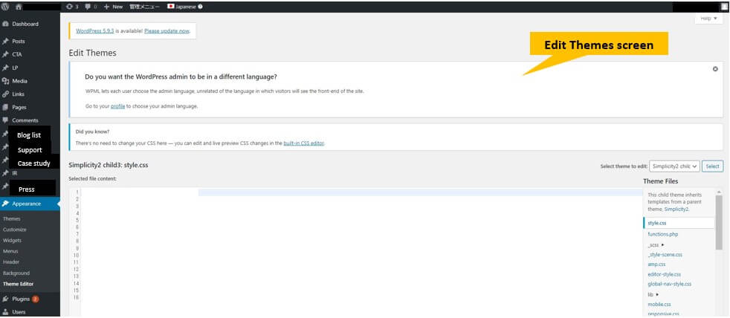The width and height of the screenshot is (730, 318).
Task: Open Customize submenu item
Action: [x=14, y=230]
